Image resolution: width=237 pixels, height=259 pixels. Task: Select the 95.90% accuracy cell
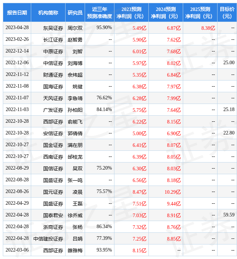click(x=104, y=28)
